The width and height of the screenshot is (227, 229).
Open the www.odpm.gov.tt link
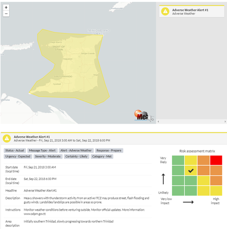35,214
